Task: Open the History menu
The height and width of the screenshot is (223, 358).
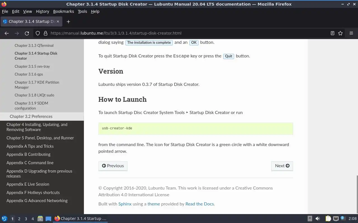Action: click(x=43, y=11)
